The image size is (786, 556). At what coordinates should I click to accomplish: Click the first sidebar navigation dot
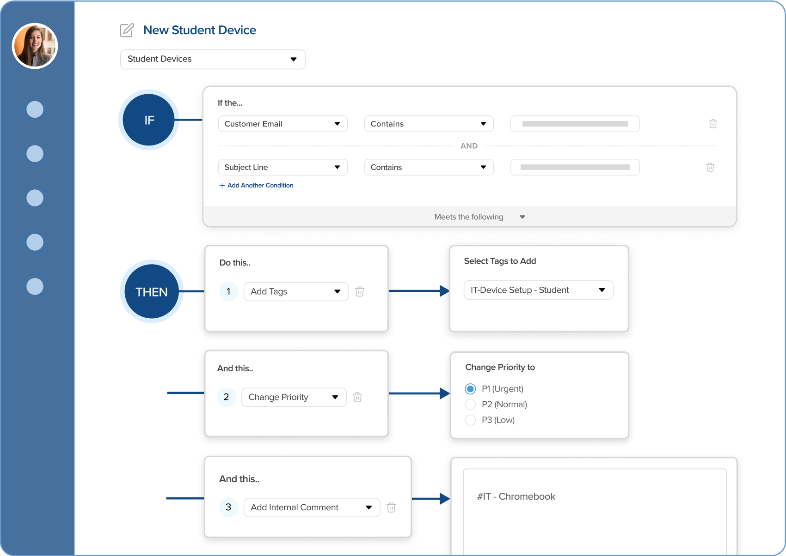point(35,109)
